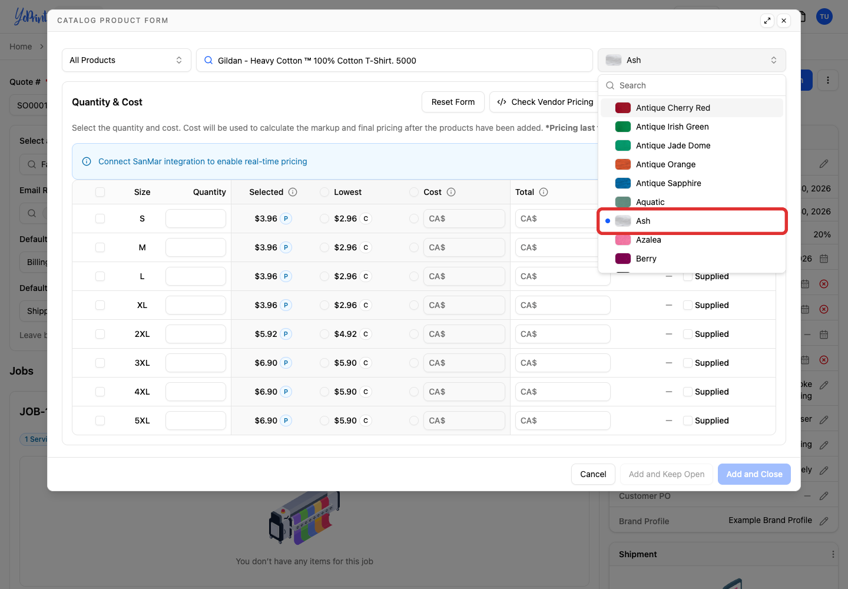The height and width of the screenshot is (589, 848).
Task: Click the Home breadcrumb
Action: [21, 47]
